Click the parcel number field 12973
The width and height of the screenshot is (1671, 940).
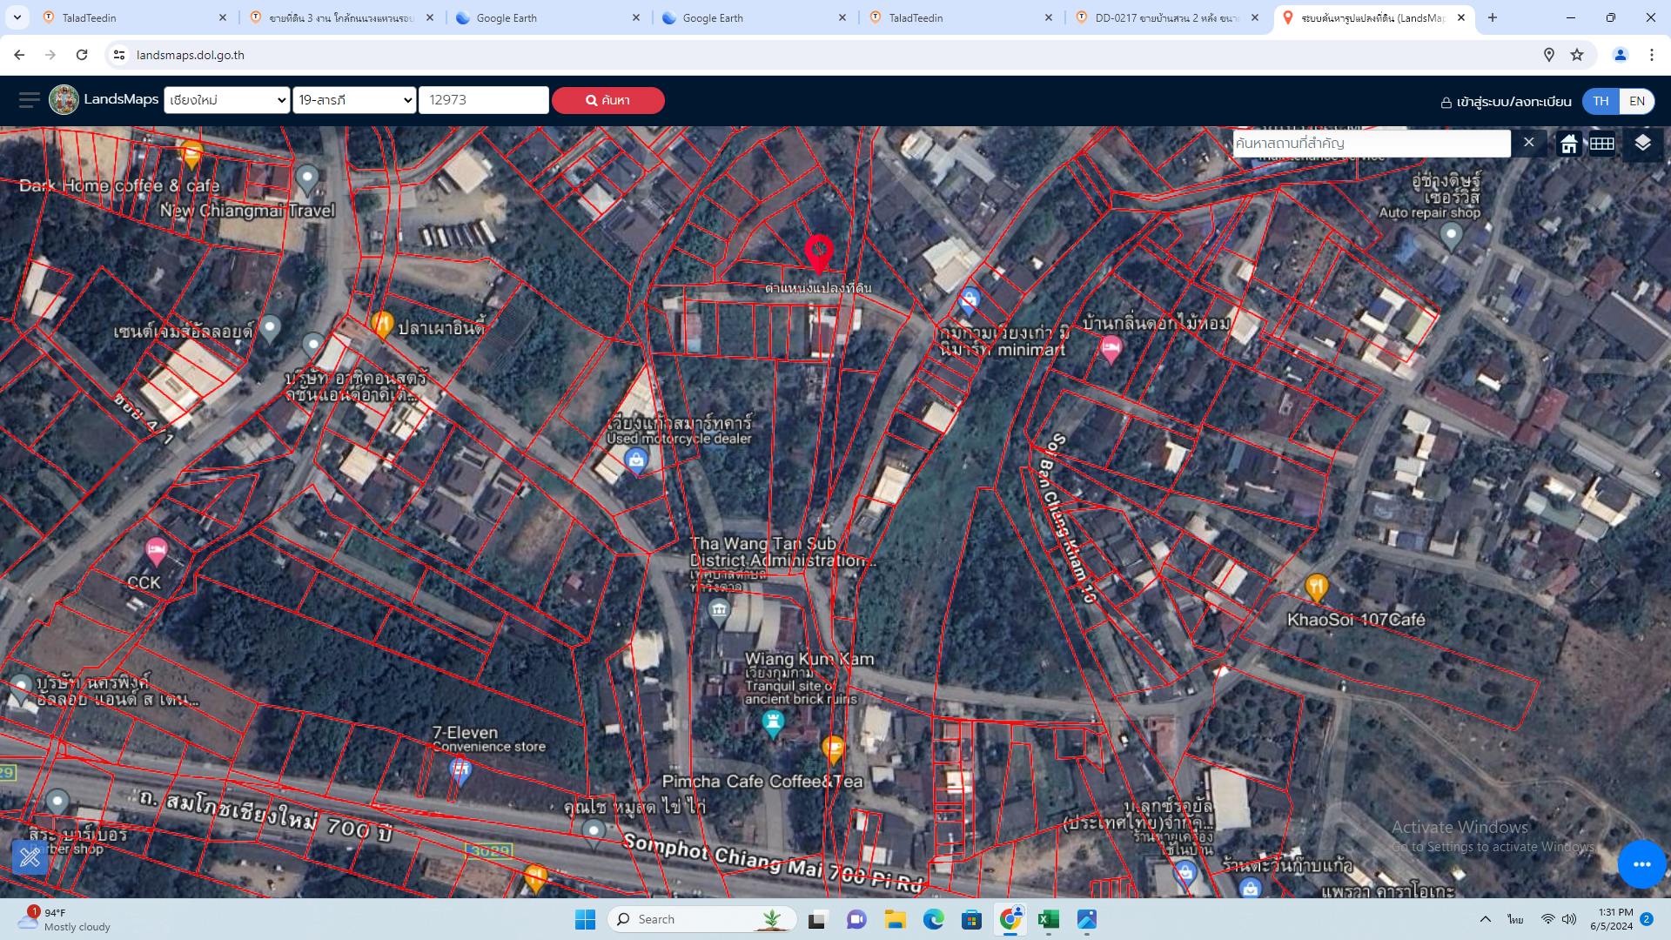(x=484, y=100)
